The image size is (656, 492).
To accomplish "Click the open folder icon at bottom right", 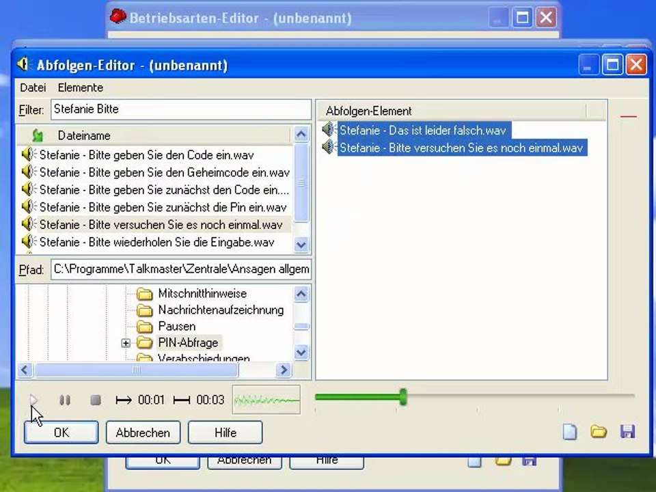I will pos(599,431).
